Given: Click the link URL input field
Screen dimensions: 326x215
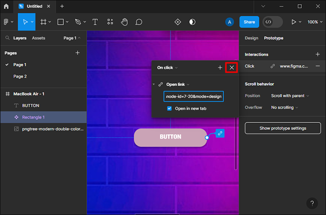Looking at the screenshot, I should [193, 96].
